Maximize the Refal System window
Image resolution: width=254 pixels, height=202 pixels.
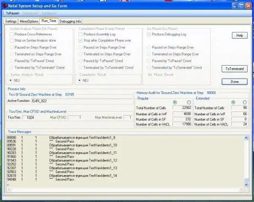click(x=242, y=6)
